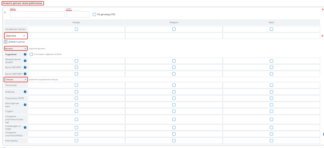
Task: Remove employee 1 with the red cross
Action: [323, 9]
